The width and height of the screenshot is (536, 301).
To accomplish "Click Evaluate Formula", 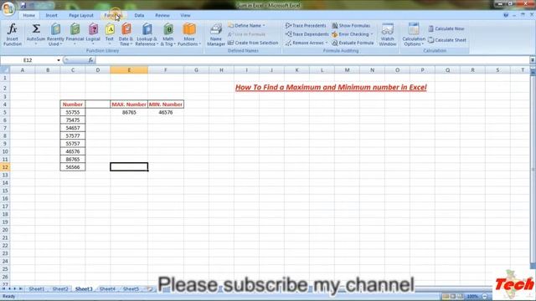I will pyautogui.click(x=353, y=43).
